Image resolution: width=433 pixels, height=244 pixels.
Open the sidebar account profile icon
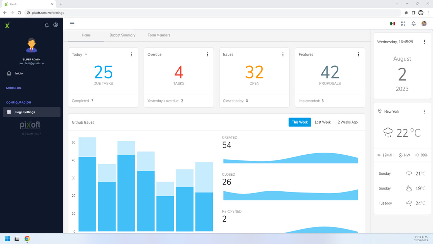coord(56,25)
